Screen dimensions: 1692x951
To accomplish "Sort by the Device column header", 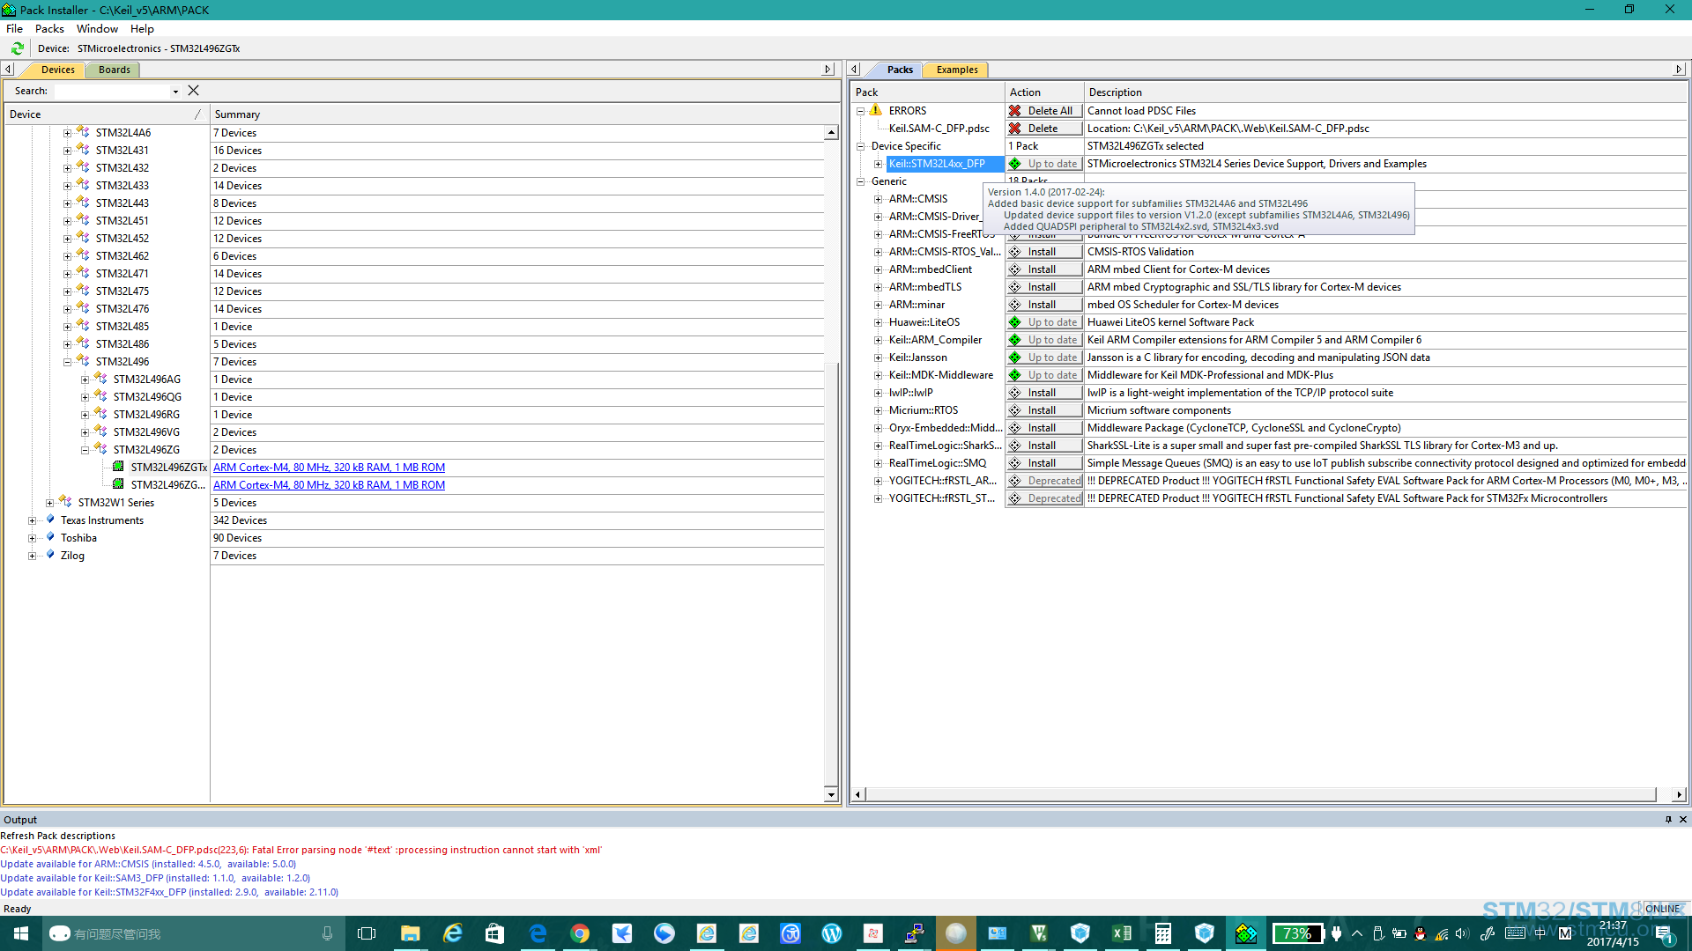I will (x=106, y=114).
